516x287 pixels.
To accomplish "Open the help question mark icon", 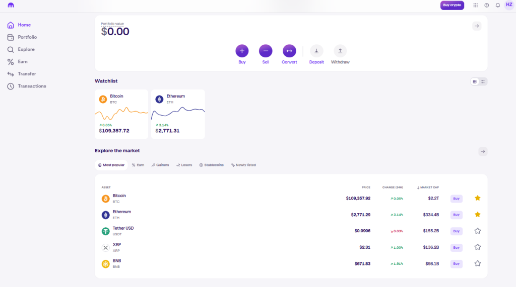I will click(x=487, y=5).
